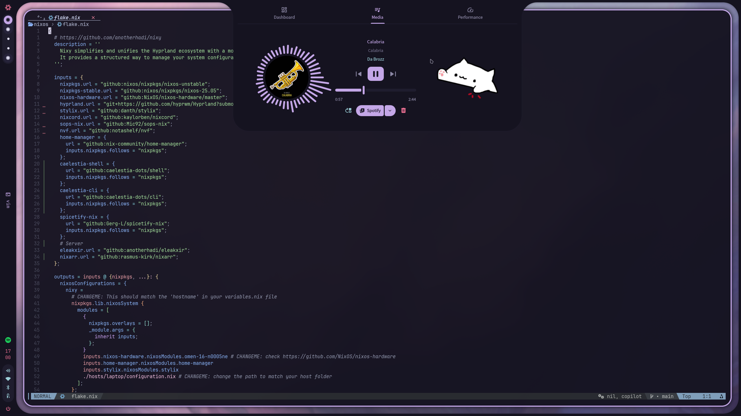
Task: Open the Spotify tray icon
Action: click(x=8, y=340)
